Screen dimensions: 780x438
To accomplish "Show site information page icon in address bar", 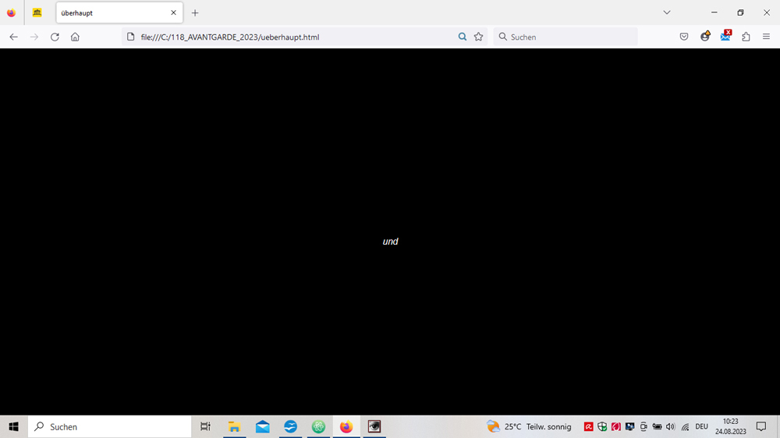I will point(130,37).
